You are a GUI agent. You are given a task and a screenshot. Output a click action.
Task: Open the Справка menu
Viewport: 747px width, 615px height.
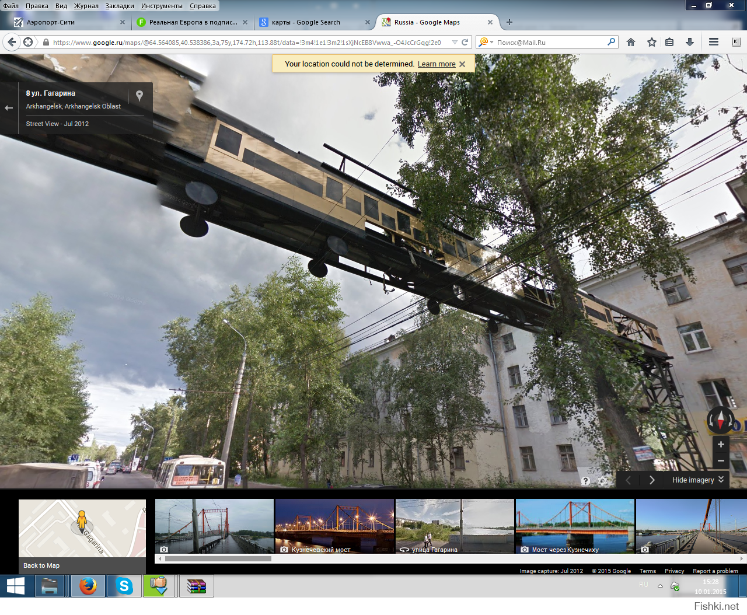(x=203, y=6)
